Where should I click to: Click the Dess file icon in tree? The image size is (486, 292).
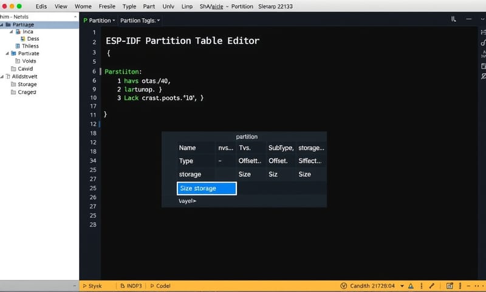coord(22,39)
